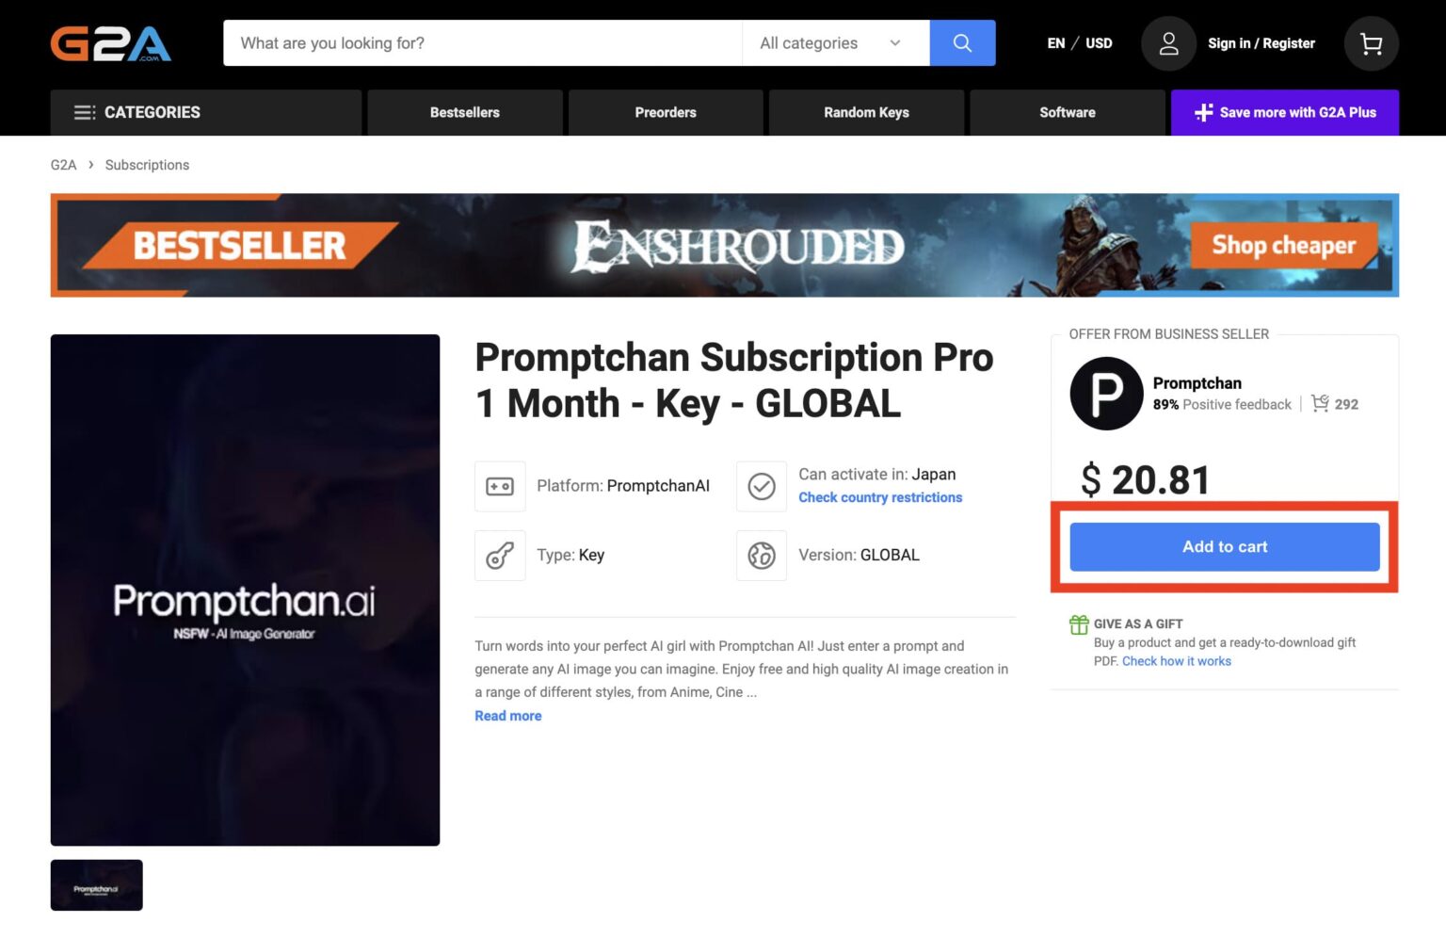Click the Type key icon
Screen dimensions: 1446x939
500,556
